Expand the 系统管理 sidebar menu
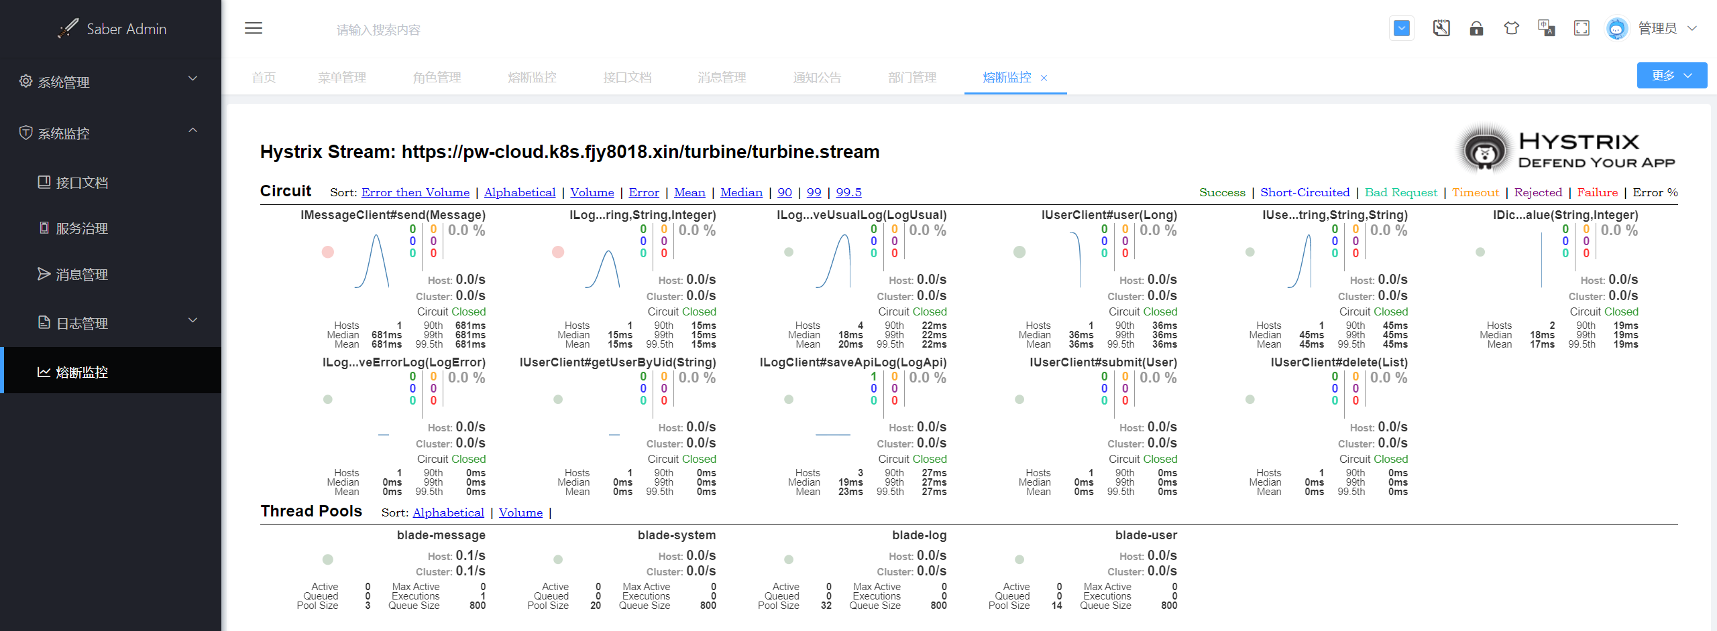Screen dimensions: 1717x631 [111, 81]
